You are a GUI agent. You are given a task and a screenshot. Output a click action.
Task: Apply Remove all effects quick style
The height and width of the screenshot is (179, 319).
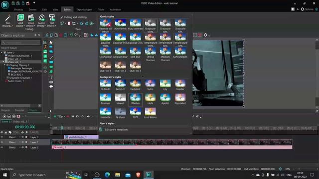click(105, 25)
